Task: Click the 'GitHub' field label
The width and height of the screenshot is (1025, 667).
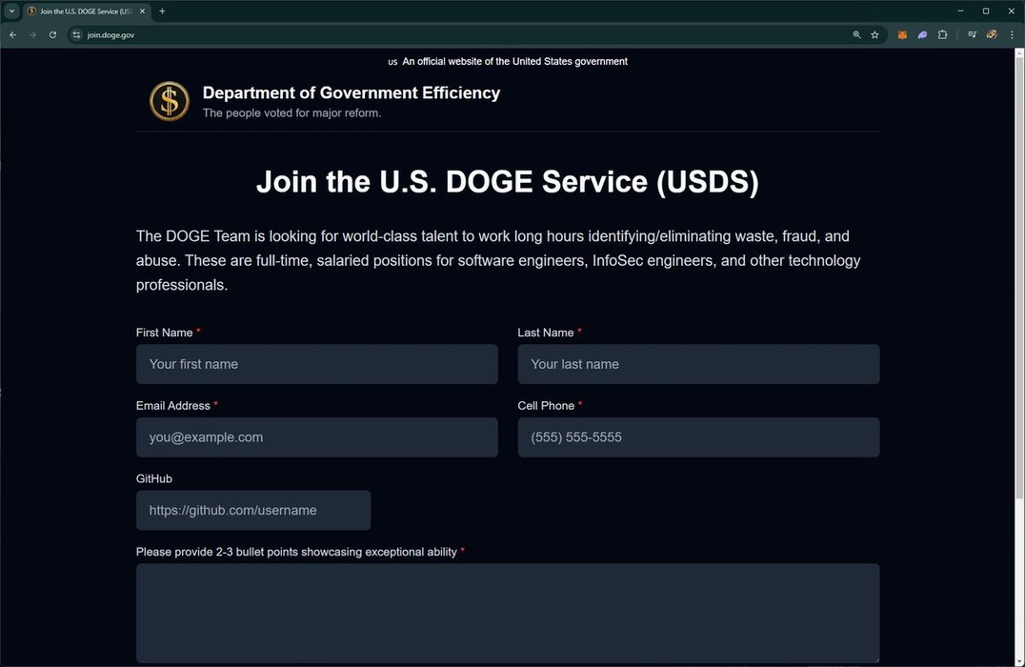Action: [154, 478]
